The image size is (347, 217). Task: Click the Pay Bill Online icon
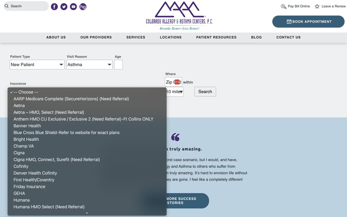pyautogui.click(x=283, y=6)
